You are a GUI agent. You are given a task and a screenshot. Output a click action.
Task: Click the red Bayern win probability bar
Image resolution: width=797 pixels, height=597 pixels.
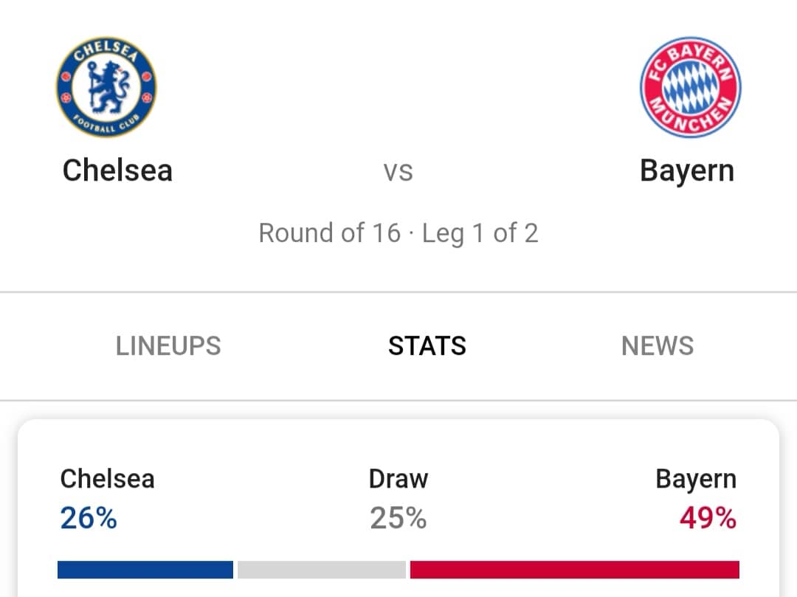[574, 570]
